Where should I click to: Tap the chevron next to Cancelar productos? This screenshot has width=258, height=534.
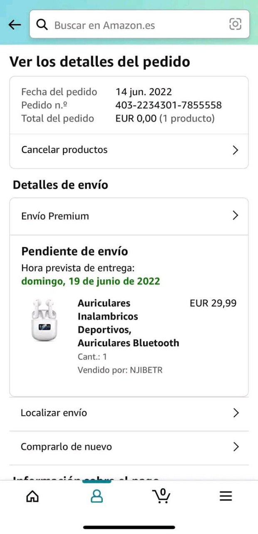pyautogui.click(x=236, y=150)
